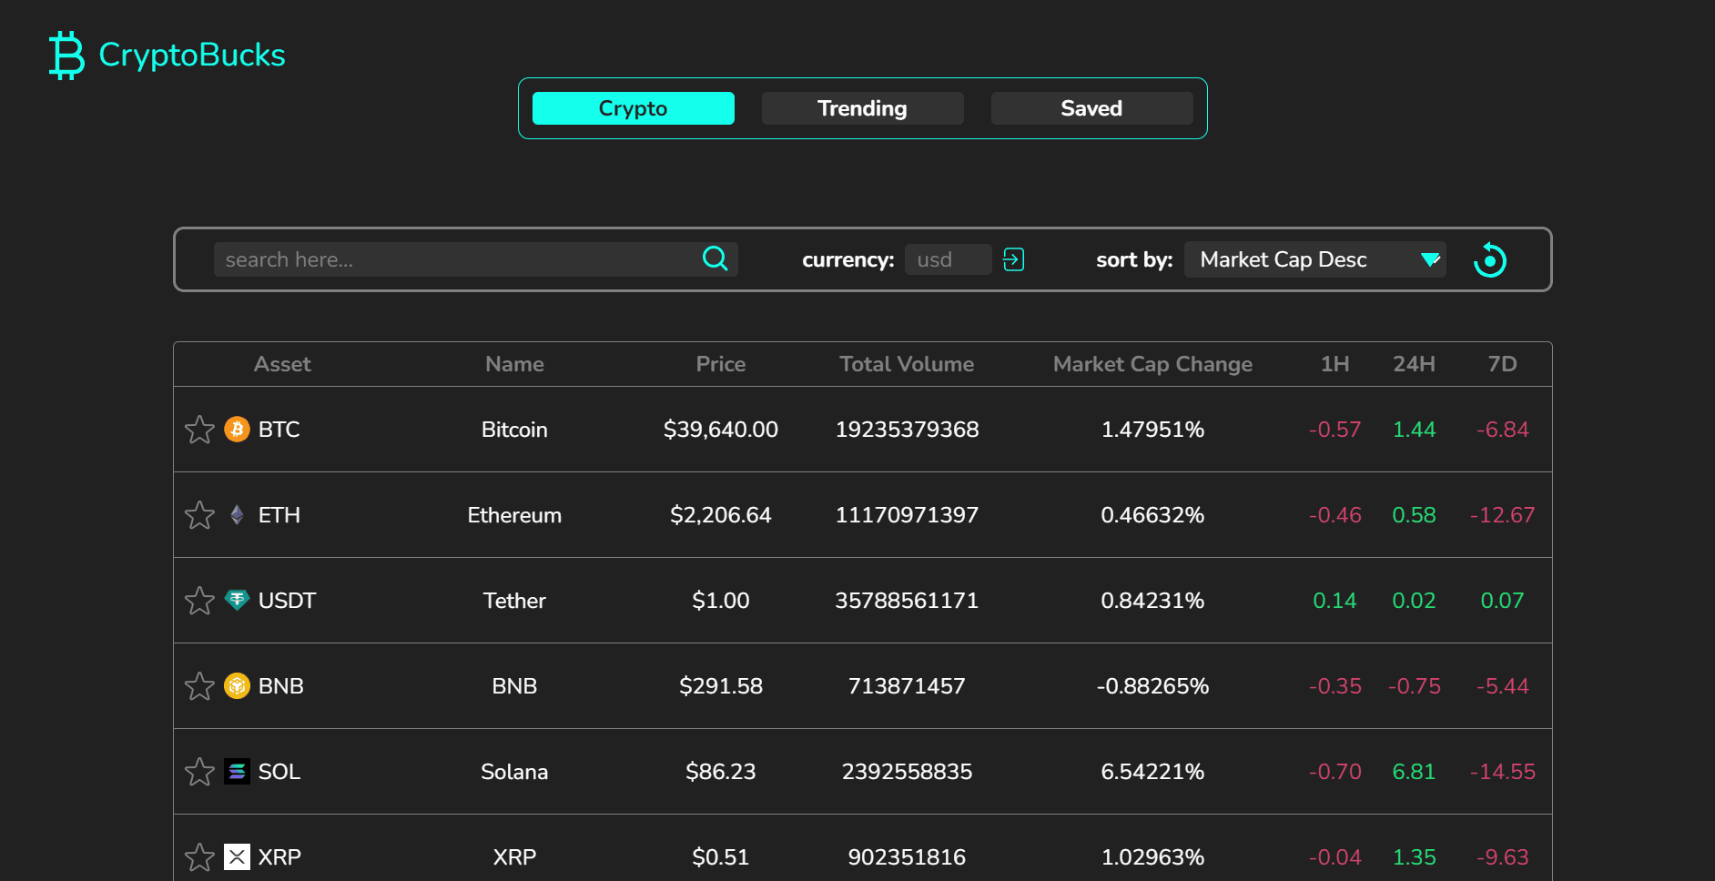Click XRP volume 902351816

[908, 857]
